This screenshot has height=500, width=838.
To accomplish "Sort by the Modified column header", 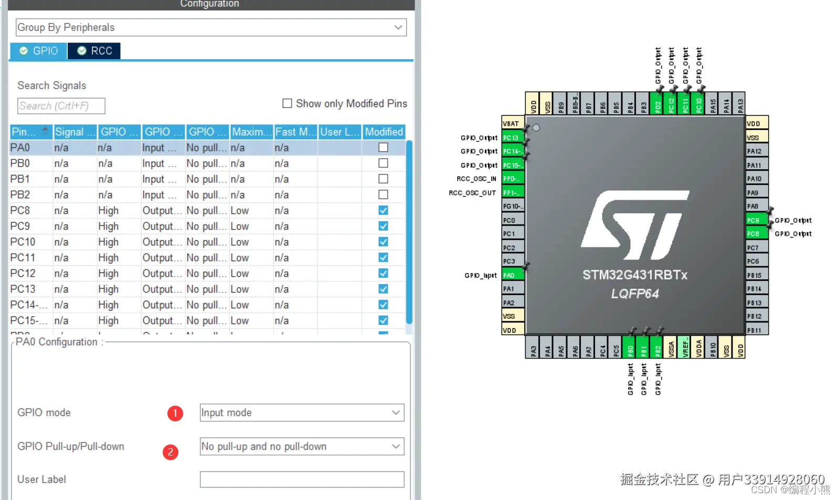I will click(384, 132).
